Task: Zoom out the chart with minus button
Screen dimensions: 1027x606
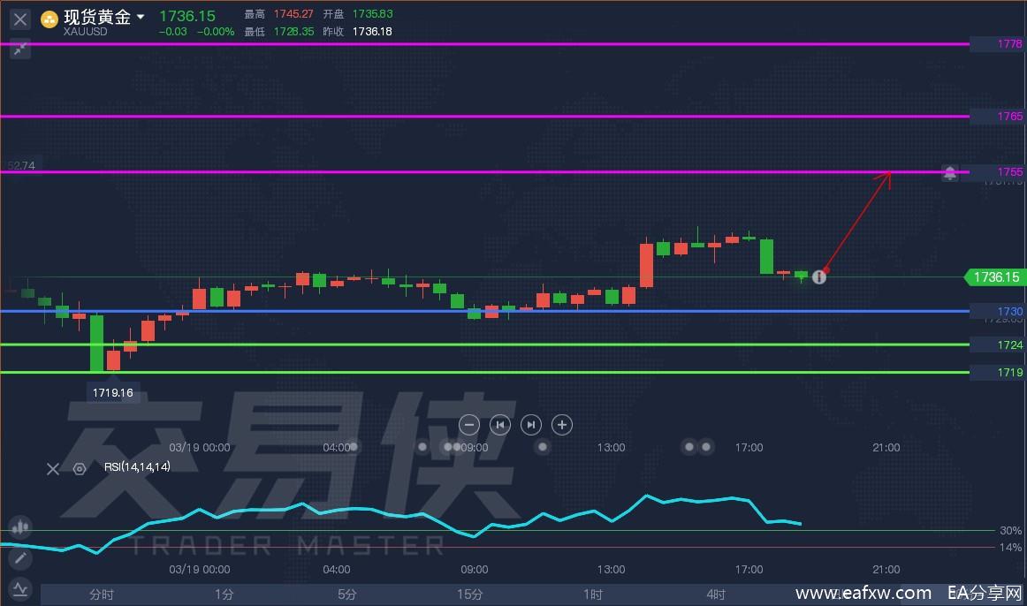Action: click(469, 425)
